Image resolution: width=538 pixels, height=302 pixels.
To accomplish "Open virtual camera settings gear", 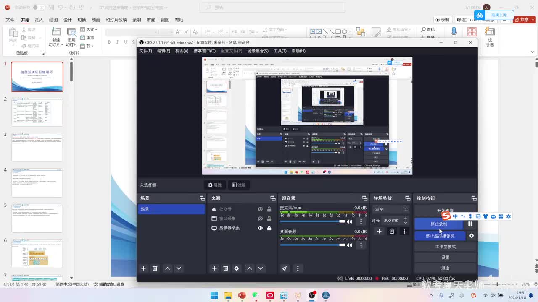I will tap(472, 236).
